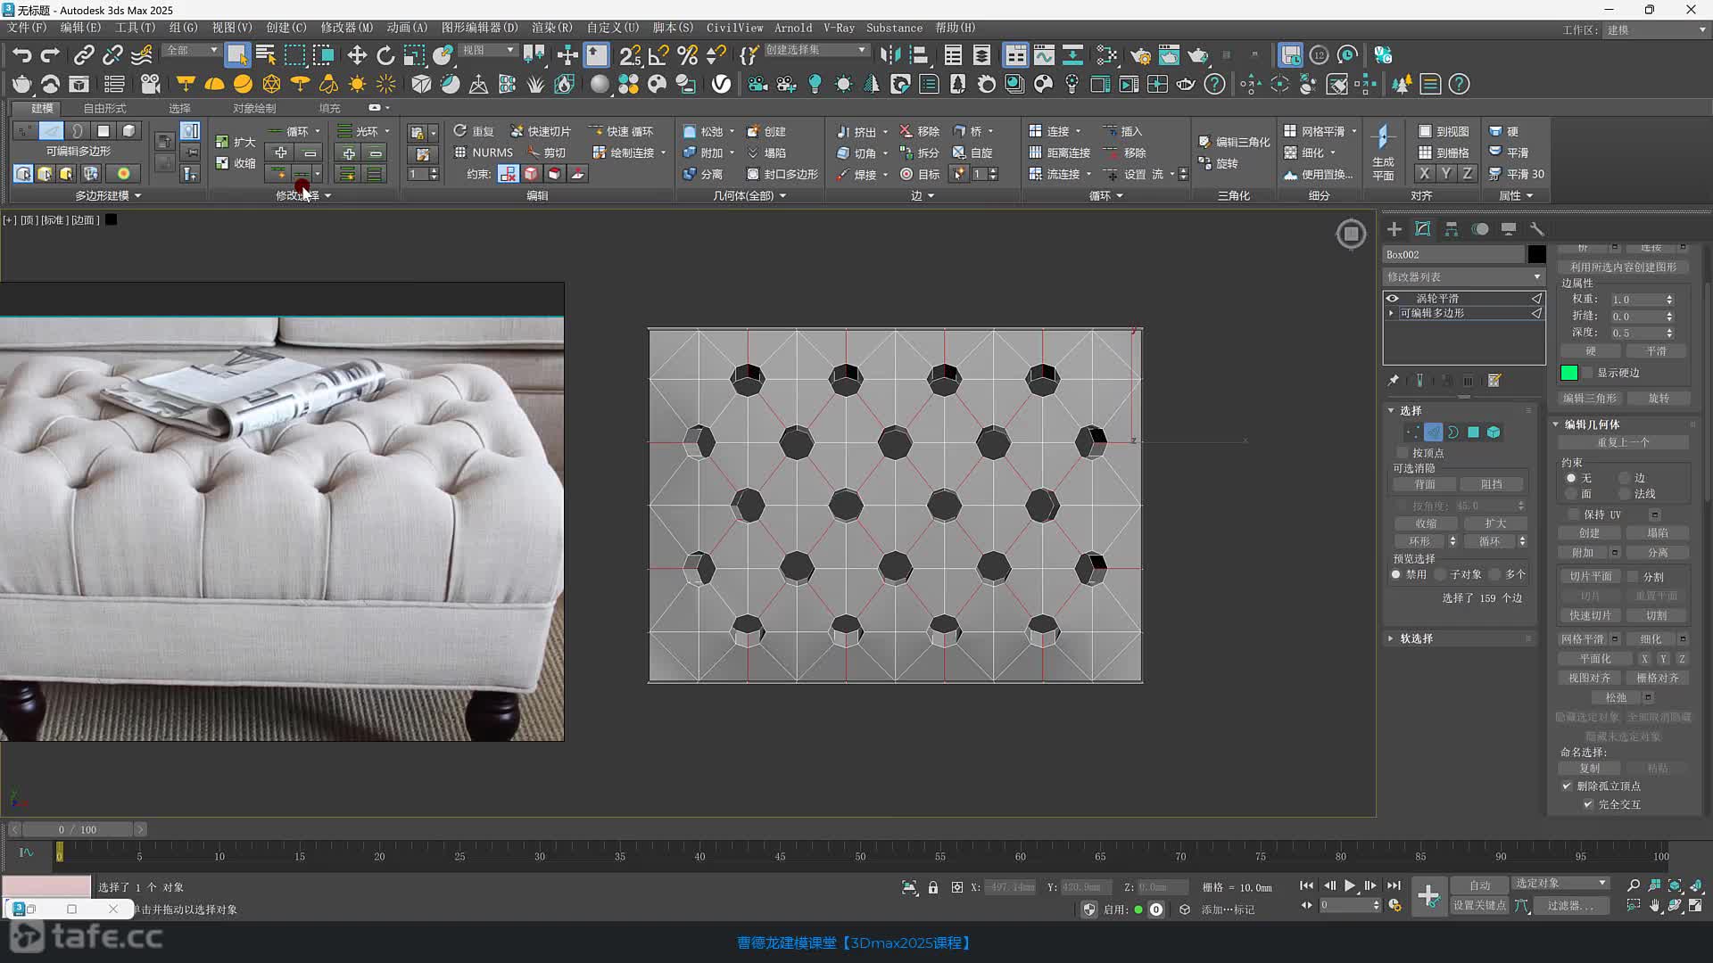Open the Box002 object color swatch

[1536, 254]
